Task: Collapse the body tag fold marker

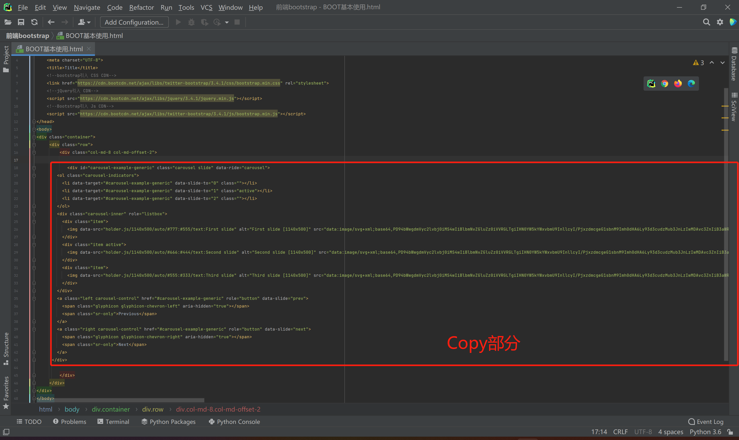Action: coord(34,129)
